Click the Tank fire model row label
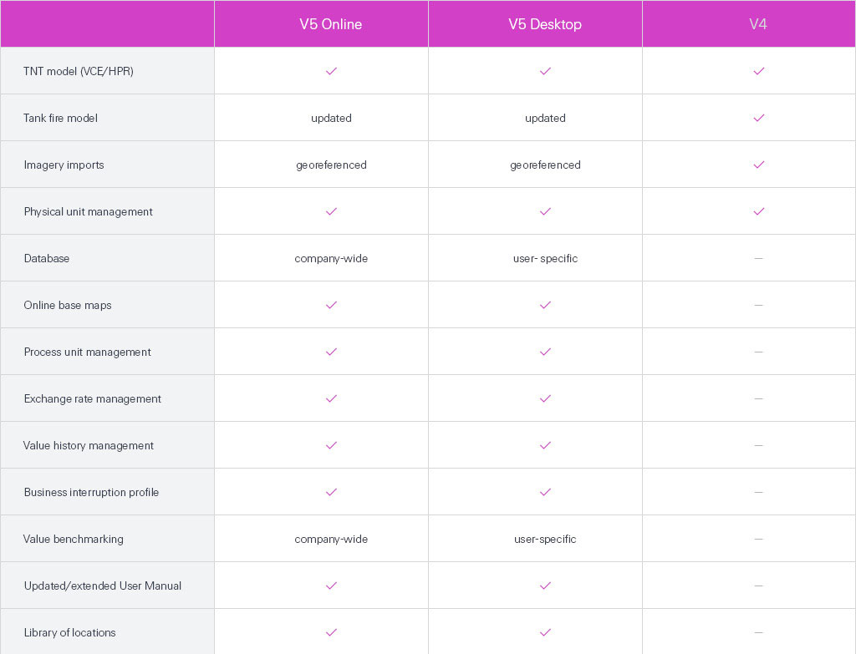Image resolution: width=856 pixels, height=654 pixels. pos(60,118)
